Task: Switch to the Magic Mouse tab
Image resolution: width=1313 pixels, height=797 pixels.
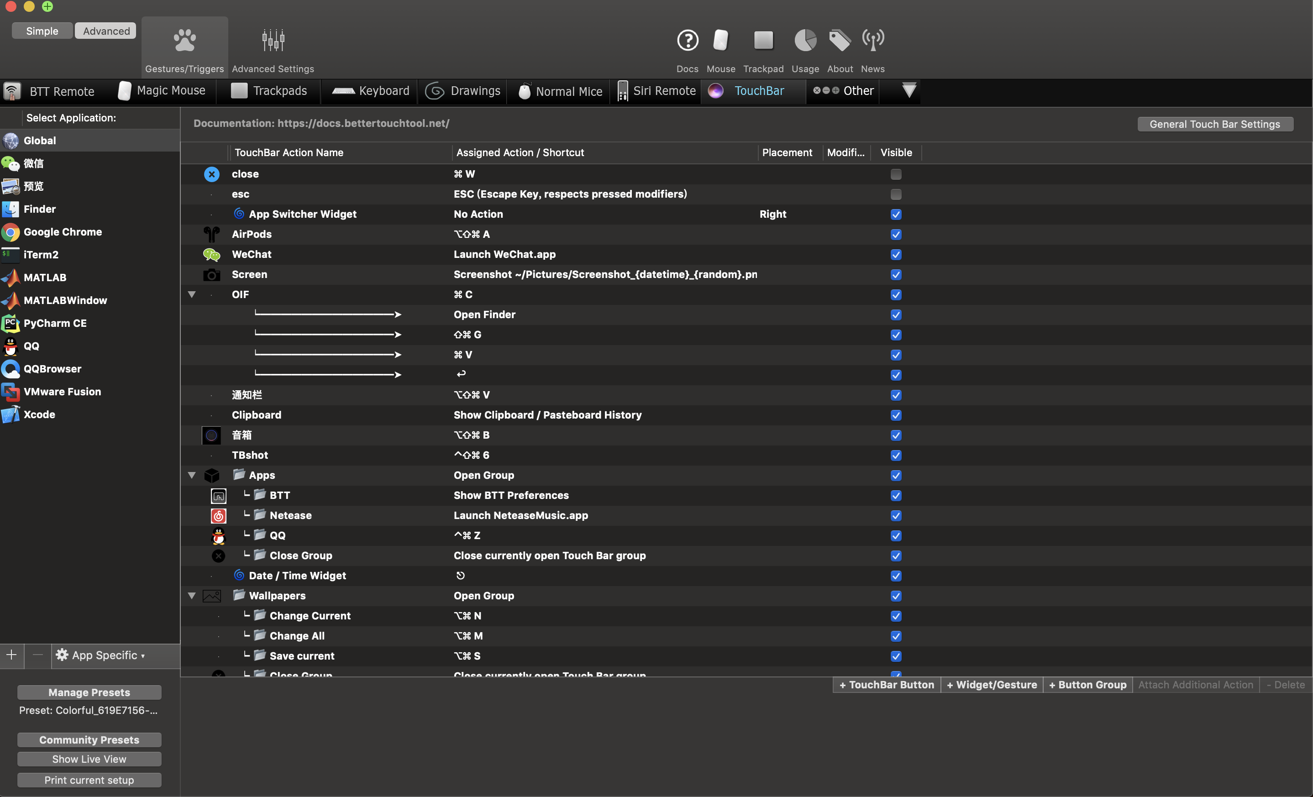Action: (x=162, y=90)
